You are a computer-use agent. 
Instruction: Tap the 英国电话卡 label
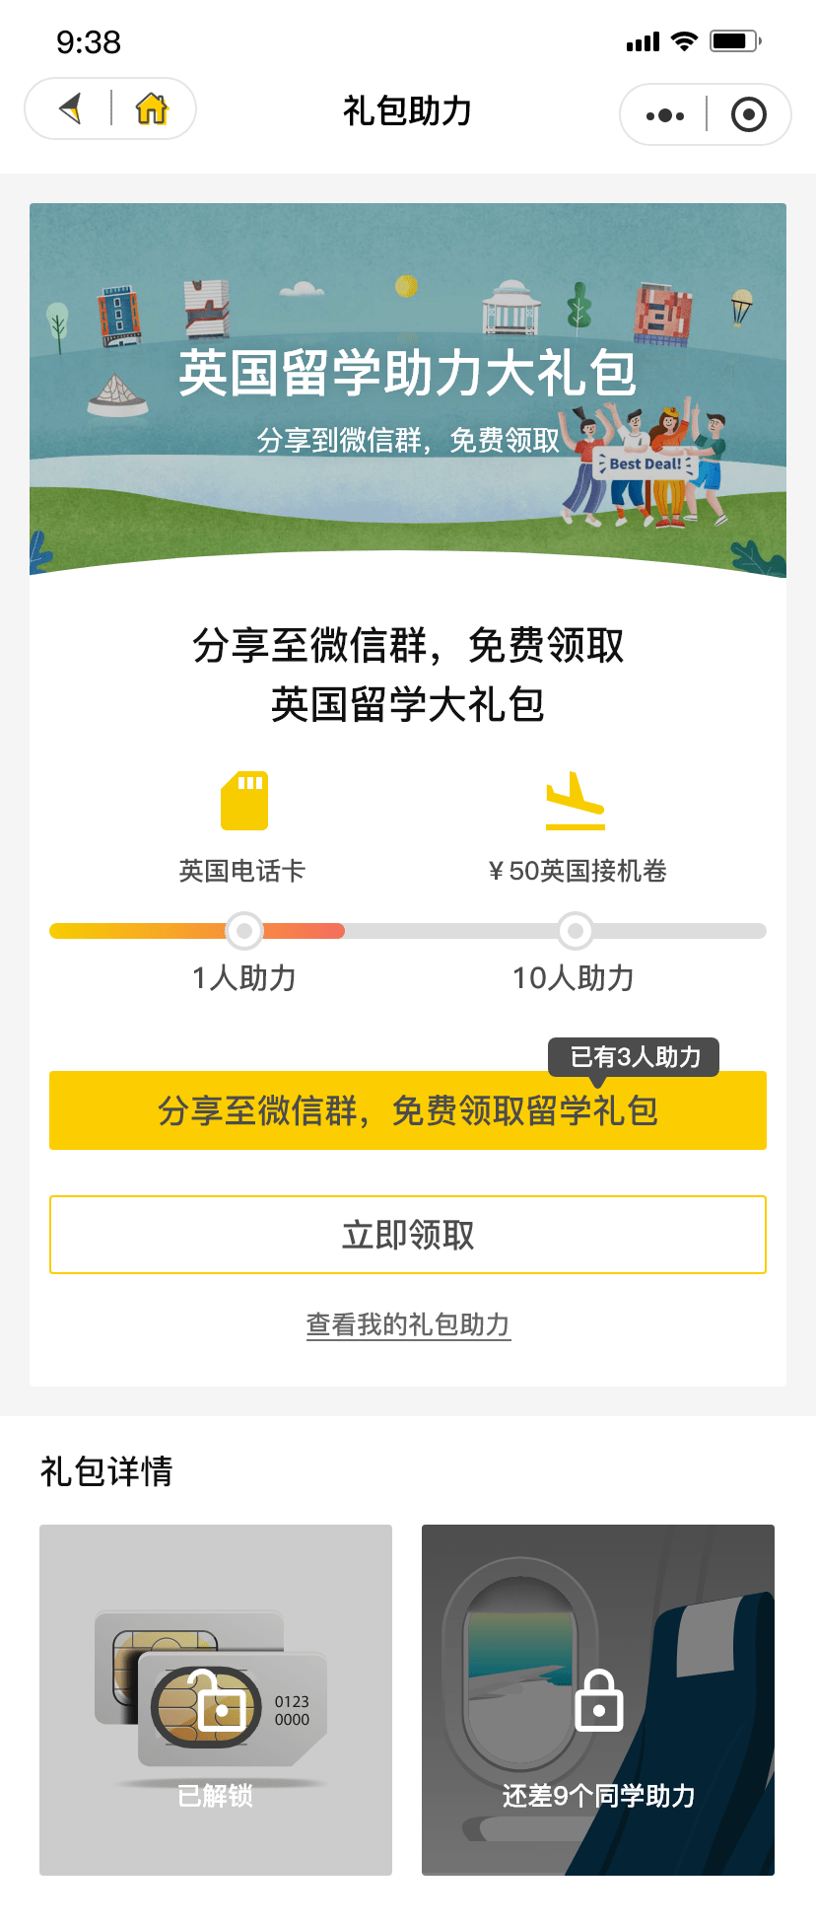[242, 871]
